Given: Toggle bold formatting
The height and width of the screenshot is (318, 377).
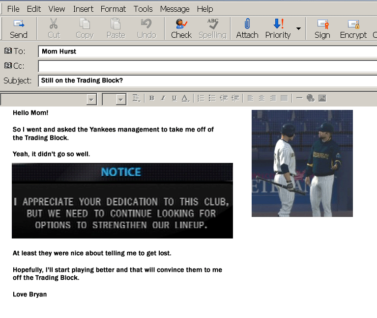Looking at the screenshot, I should pos(151,98).
